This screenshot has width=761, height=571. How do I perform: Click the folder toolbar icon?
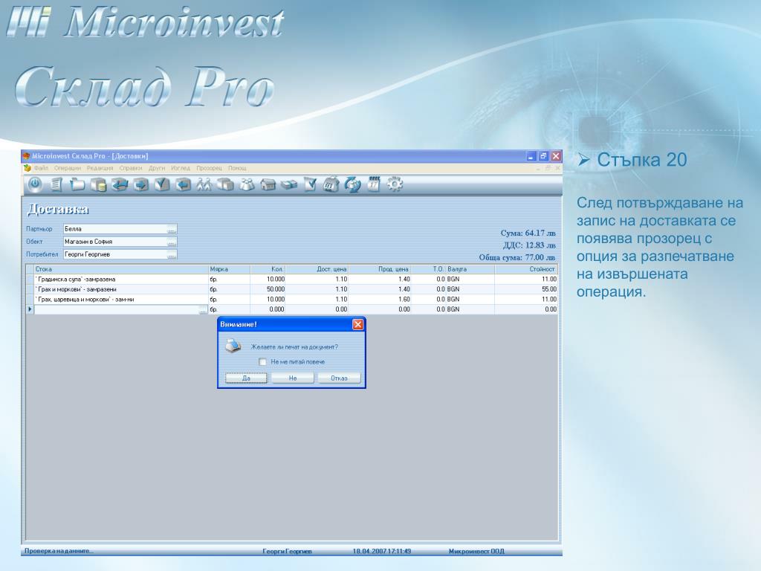(x=77, y=184)
